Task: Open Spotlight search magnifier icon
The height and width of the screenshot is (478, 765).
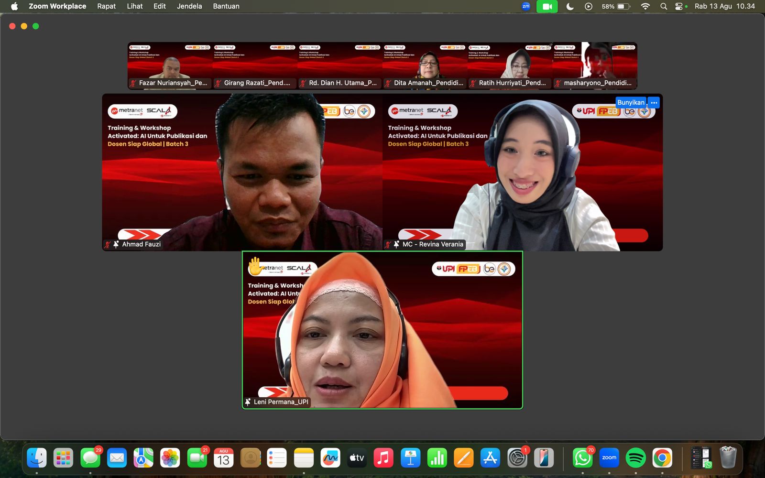Action: 664,6
